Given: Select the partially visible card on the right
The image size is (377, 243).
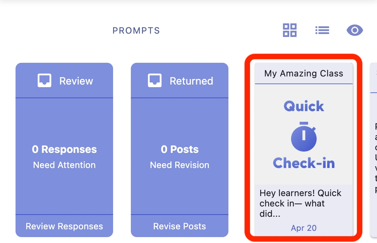Looking at the screenshot, I should point(374,148).
